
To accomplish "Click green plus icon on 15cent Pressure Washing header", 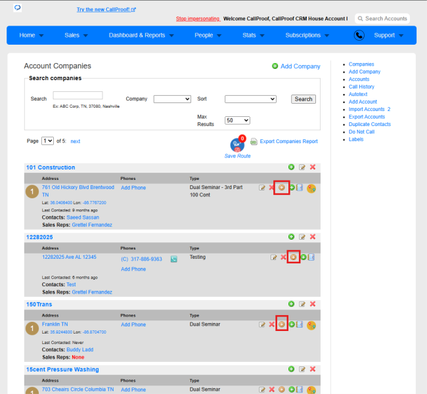I will pos(291,369).
